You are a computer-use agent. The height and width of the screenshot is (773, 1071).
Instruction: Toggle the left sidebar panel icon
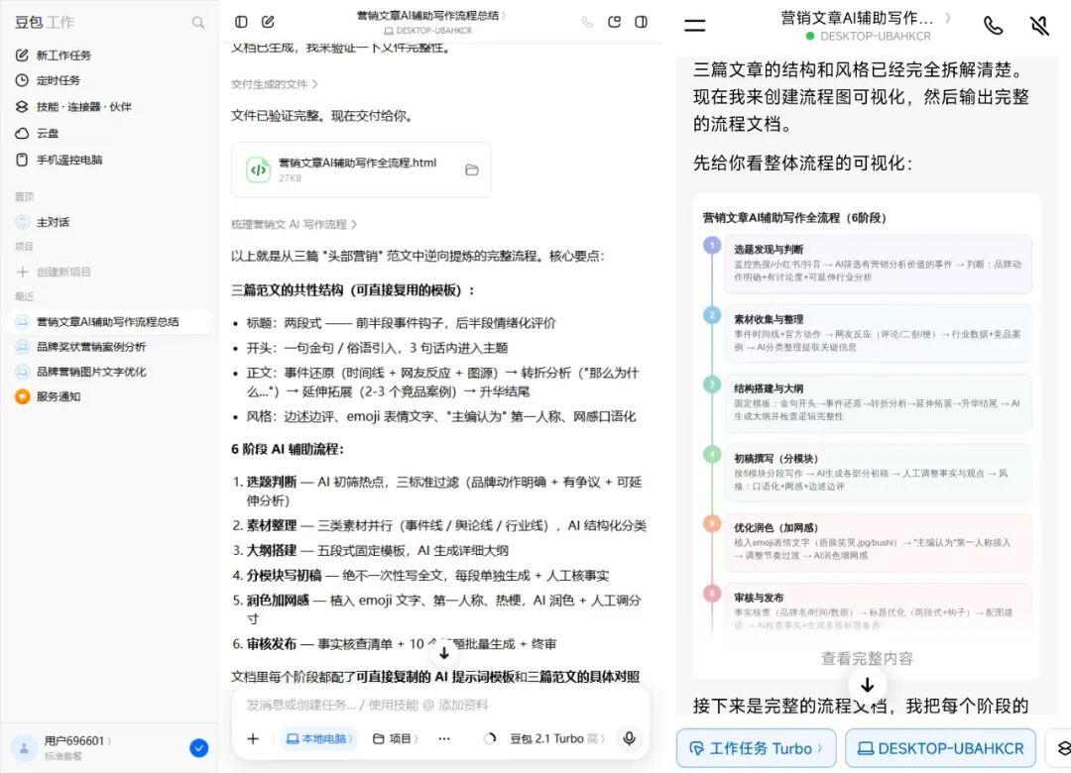click(241, 22)
